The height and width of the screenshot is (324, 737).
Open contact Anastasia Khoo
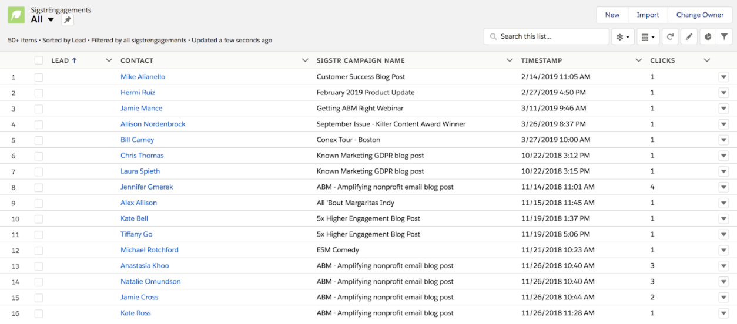click(x=145, y=266)
